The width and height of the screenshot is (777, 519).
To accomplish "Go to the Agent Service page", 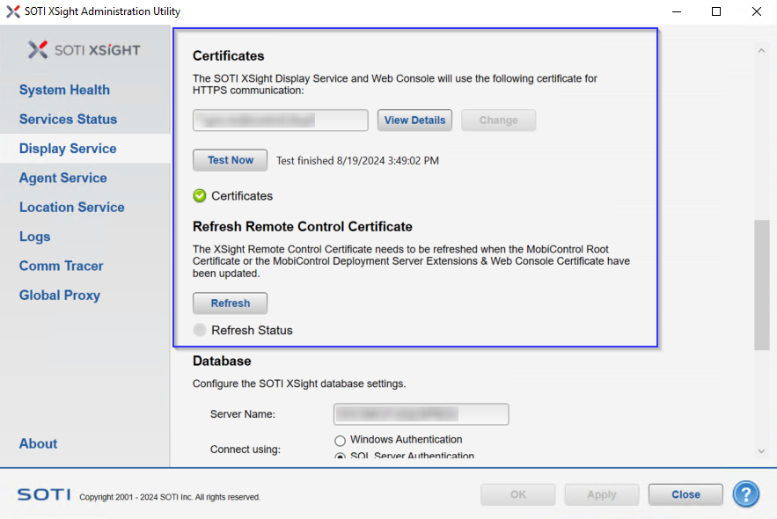I will (x=63, y=178).
